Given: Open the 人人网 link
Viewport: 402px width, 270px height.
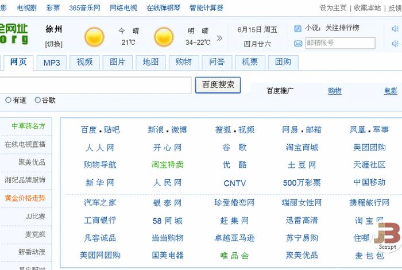Looking at the screenshot, I should point(100,148).
